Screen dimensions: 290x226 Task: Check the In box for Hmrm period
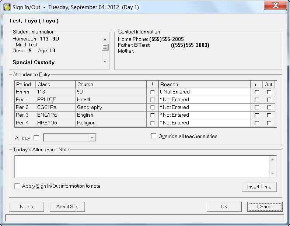point(257,92)
